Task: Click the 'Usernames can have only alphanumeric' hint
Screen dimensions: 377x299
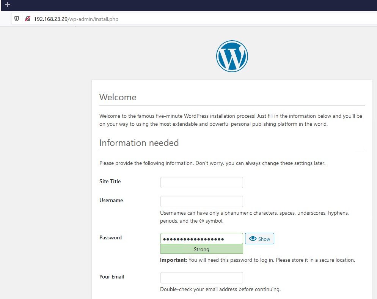Action: pyautogui.click(x=254, y=217)
